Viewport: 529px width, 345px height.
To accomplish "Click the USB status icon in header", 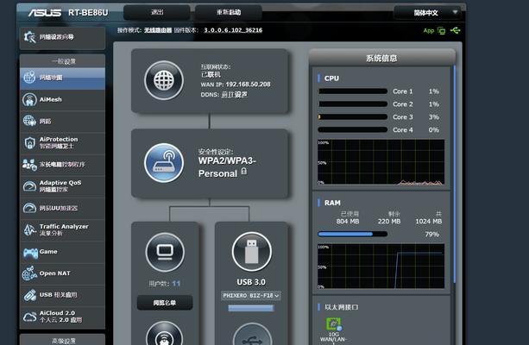I will pyautogui.click(x=455, y=31).
